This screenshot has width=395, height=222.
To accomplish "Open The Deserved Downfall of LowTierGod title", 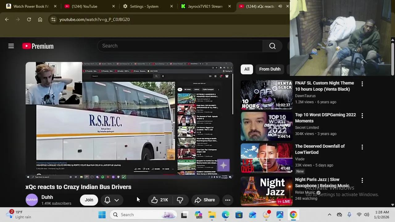I will (x=320, y=149).
